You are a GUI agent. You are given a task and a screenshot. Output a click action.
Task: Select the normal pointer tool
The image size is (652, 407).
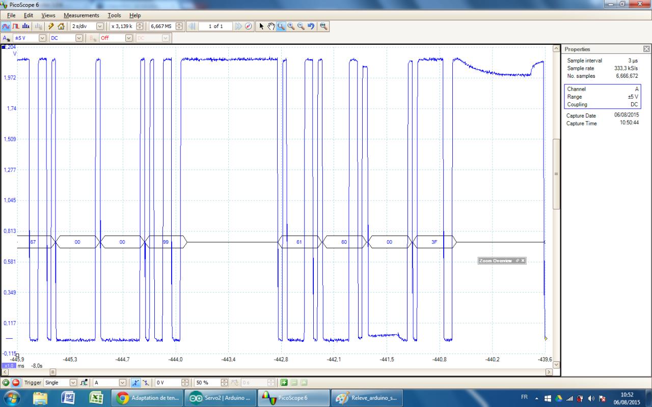click(262, 26)
